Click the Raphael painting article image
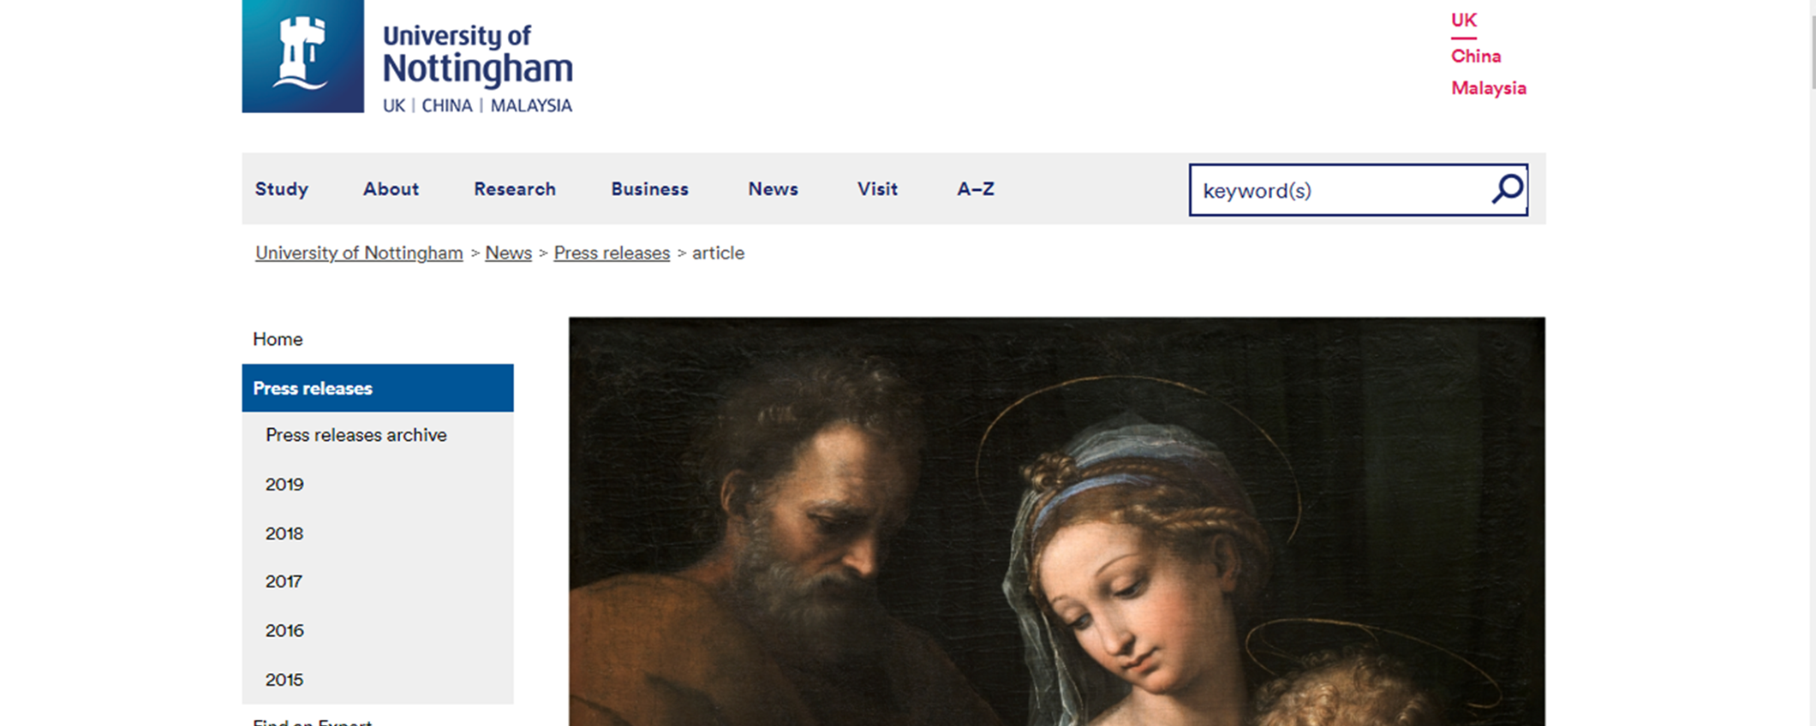The image size is (1816, 726). (x=1057, y=521)
